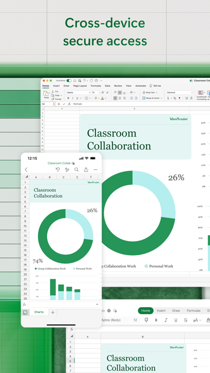Toggle the AutoSave switch in desktop Excel

coord(69,80)
